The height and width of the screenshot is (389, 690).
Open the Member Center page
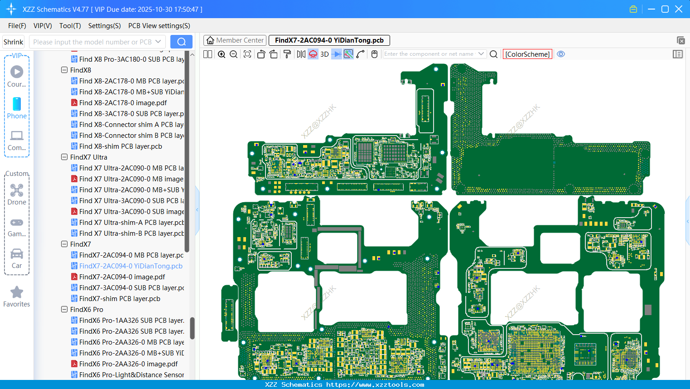(235, 40)
